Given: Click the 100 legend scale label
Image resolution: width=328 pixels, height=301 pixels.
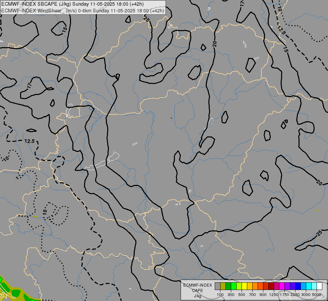Looking at the screenshot, I should [x=220, y=295].
